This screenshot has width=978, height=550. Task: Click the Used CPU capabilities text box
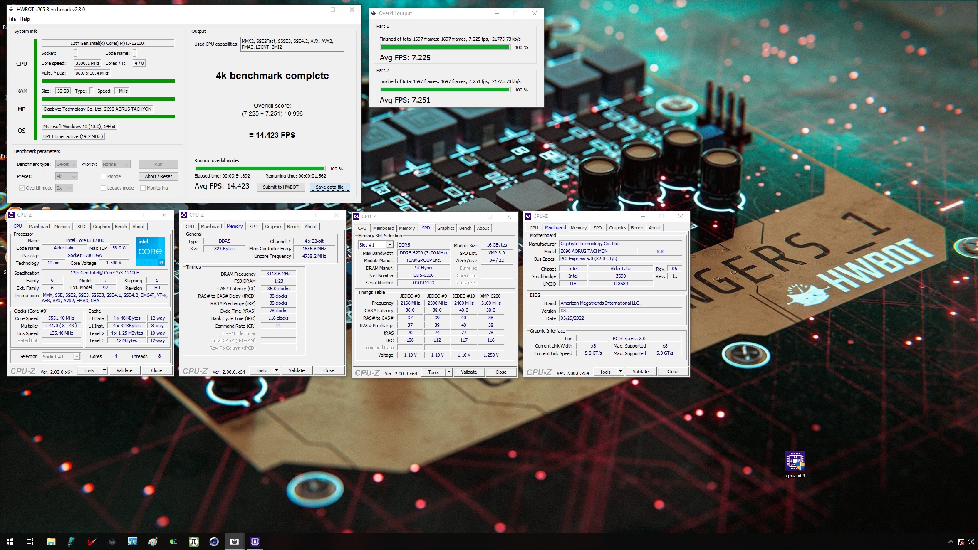[292, 44]
